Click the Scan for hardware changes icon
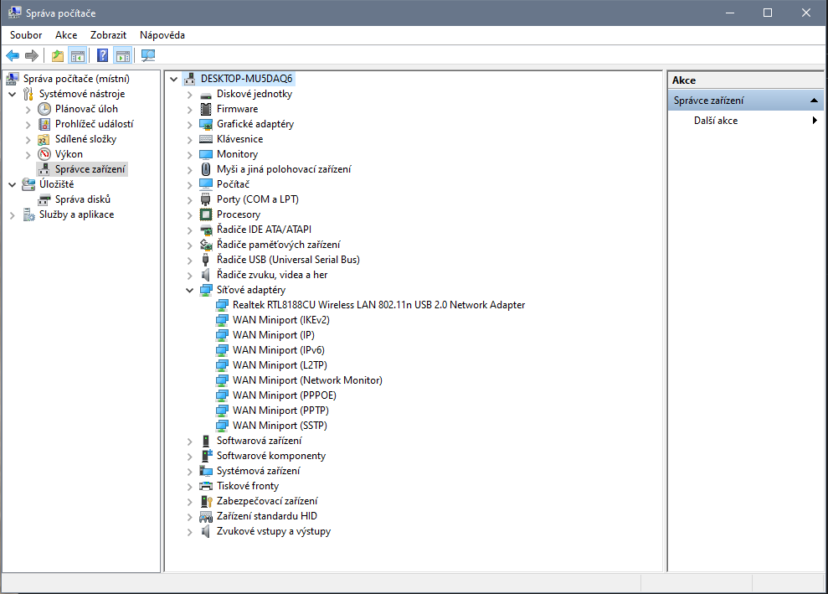The width and height of the screenshot is (828, 594). coord(148,56)
